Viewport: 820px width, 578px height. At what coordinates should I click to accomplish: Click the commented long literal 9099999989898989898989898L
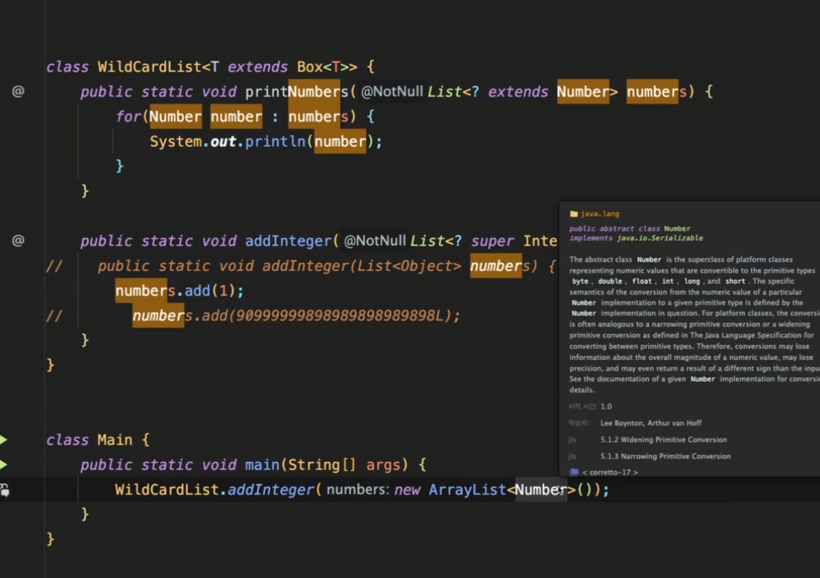(x=340, y=316)
